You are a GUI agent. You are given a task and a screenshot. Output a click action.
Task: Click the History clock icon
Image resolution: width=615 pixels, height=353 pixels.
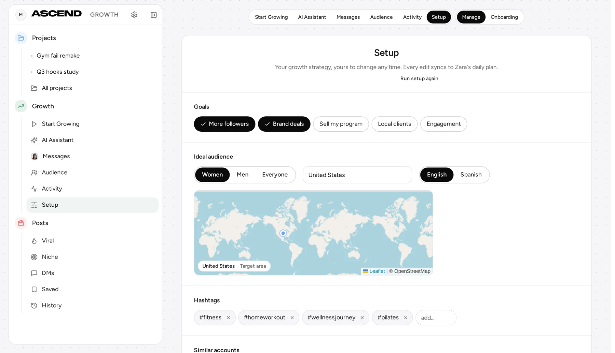34,306
